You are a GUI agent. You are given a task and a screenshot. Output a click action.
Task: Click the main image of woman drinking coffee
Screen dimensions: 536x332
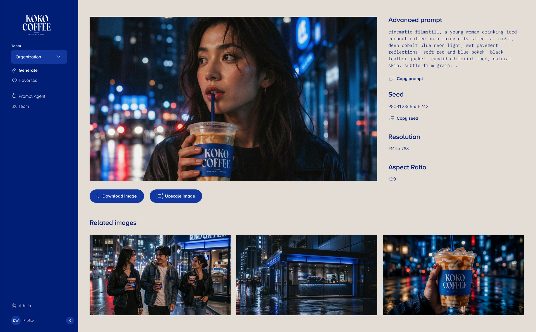tap(233, 99)
